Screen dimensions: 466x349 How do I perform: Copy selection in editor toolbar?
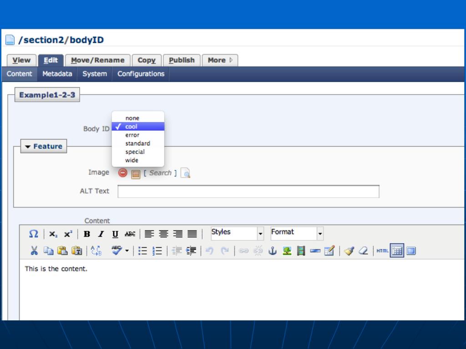click(x=48, y=251)
